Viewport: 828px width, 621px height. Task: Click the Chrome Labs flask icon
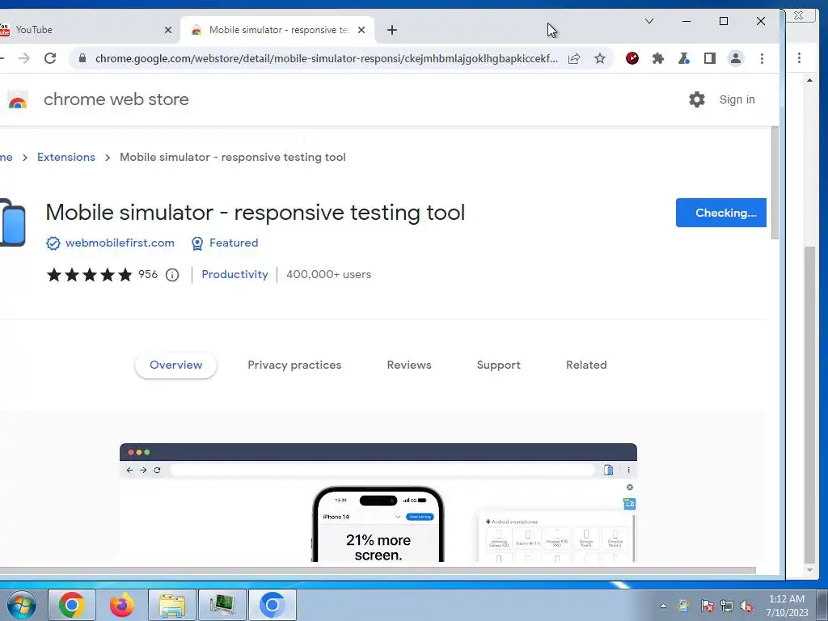point(684,58)
